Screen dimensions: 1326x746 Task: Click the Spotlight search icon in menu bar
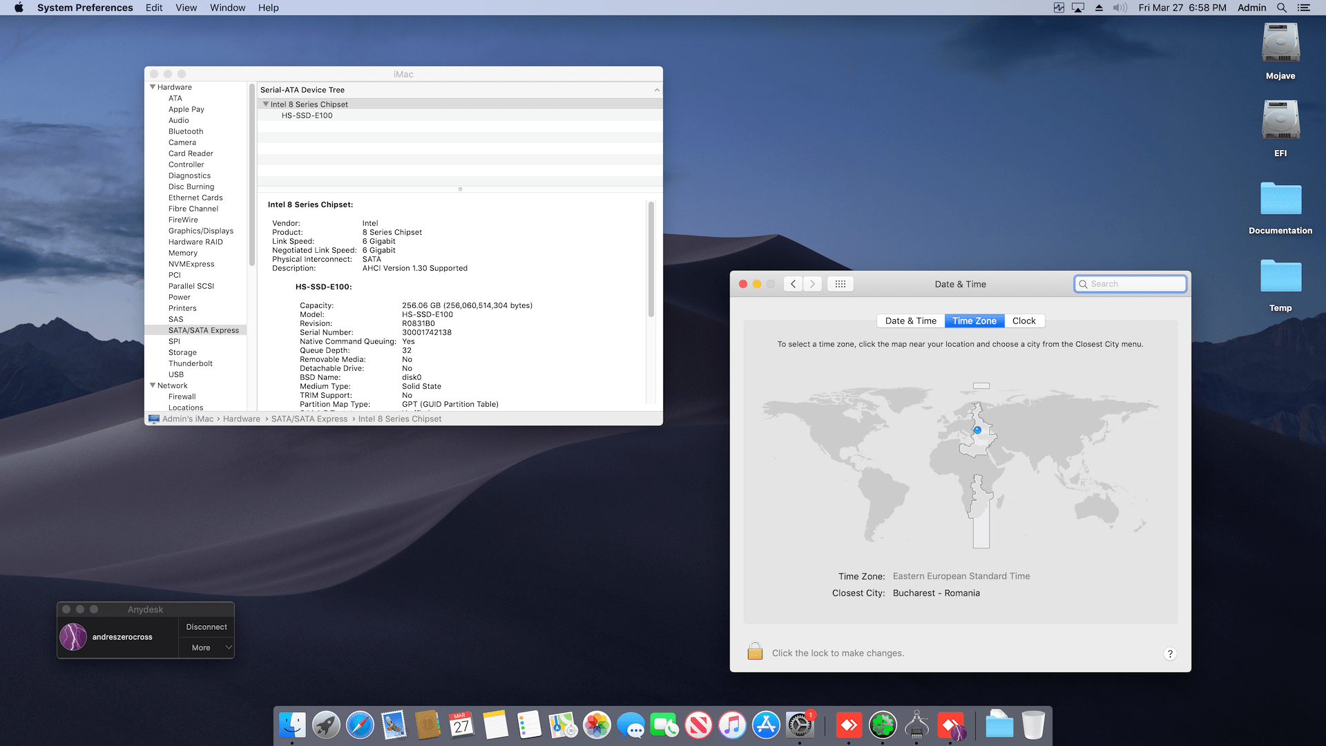point(1282,8)
